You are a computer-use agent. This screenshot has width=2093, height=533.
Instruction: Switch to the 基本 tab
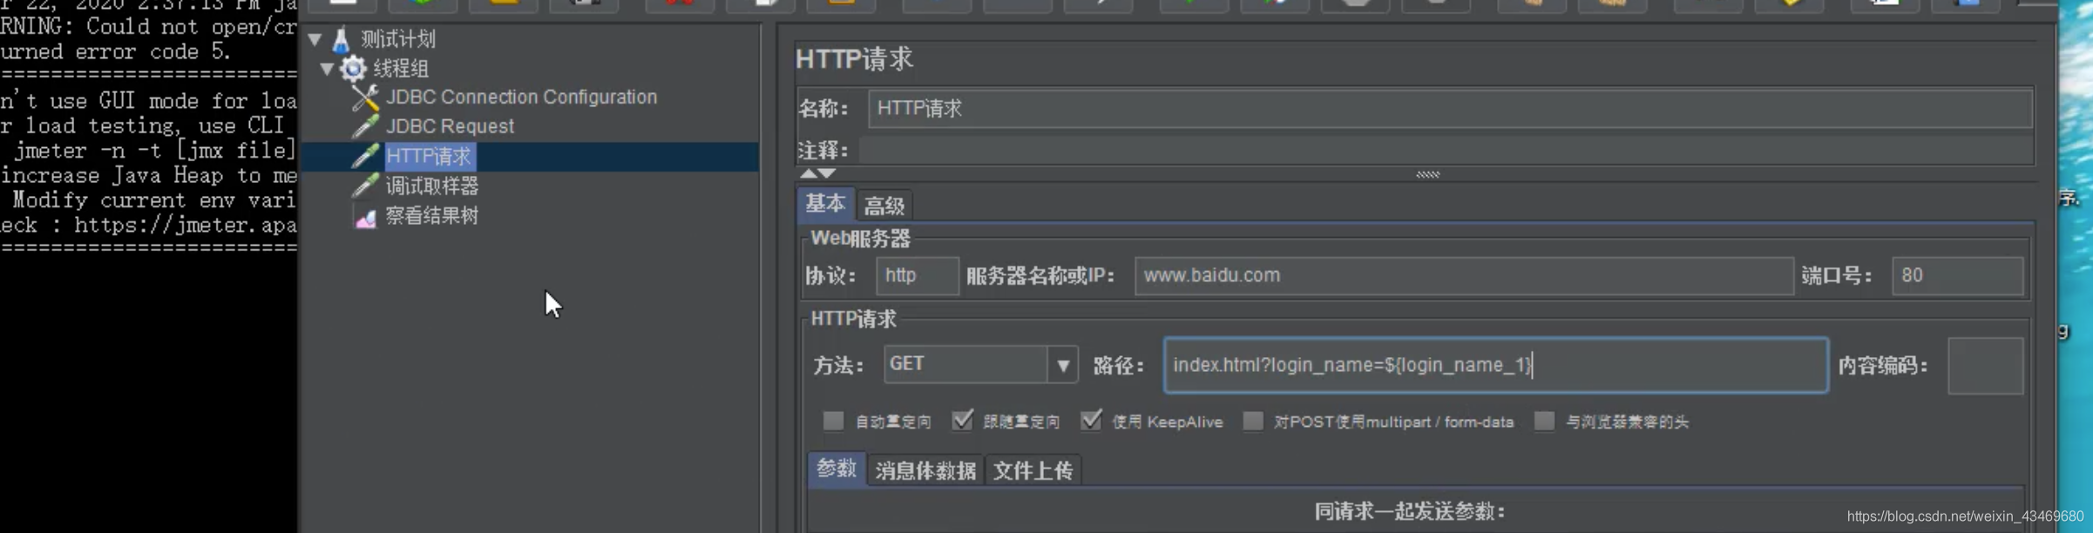click(x=825, y=205)
